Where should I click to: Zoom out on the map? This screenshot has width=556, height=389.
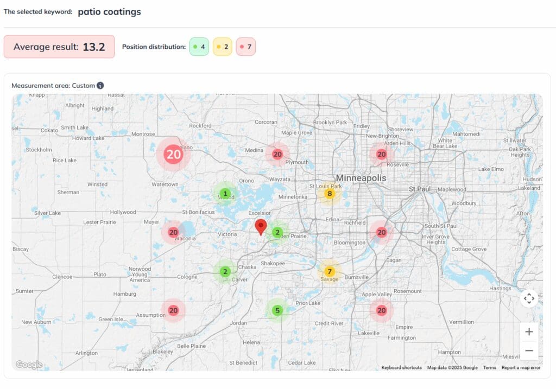point(529,351)
